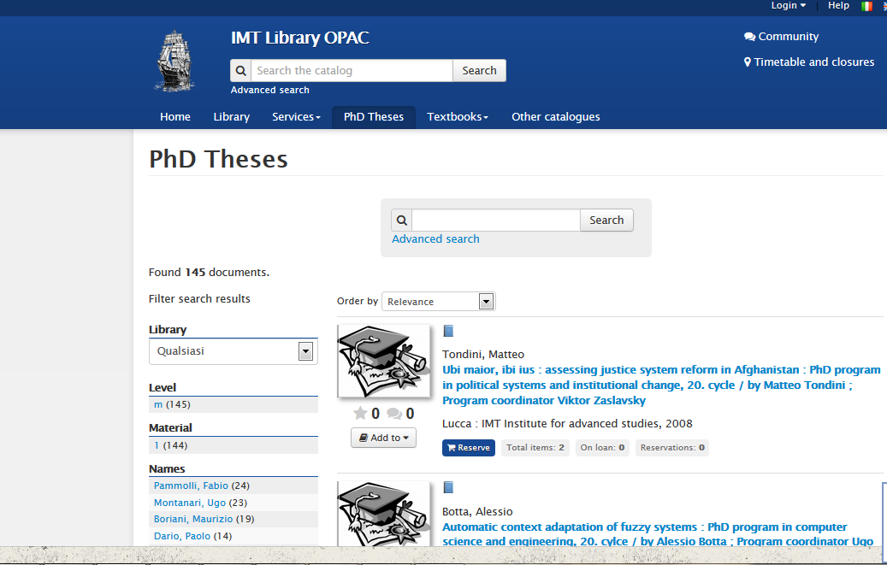Viewport: 887px width, 565px height.
Task: Click the Found 145 documents text
Action: 210,273
